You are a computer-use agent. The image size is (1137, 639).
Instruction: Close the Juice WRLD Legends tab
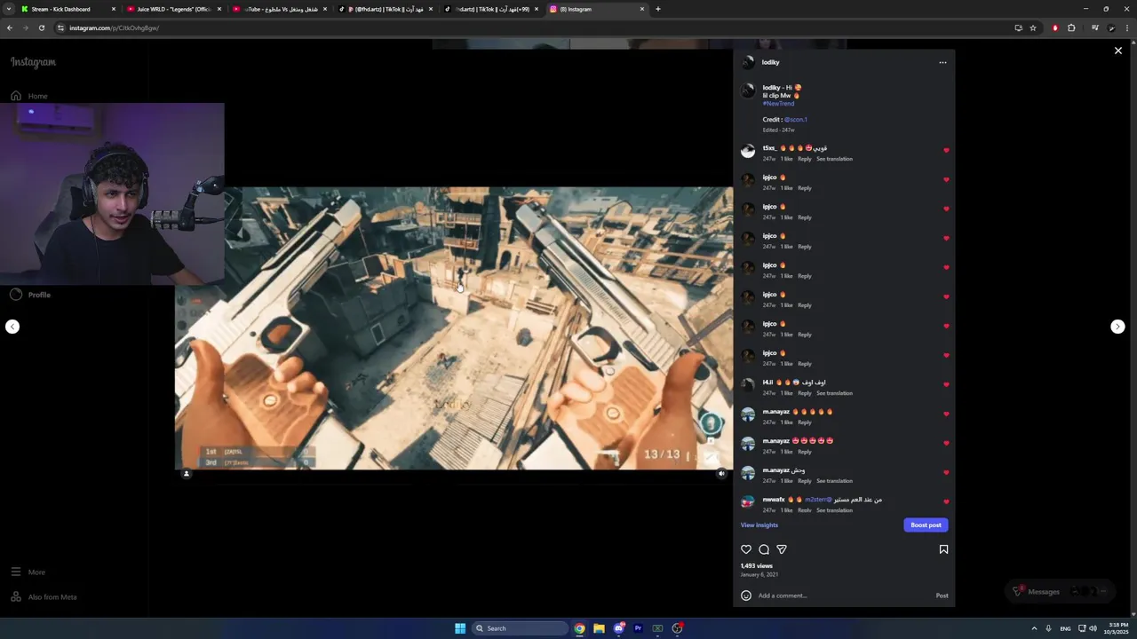219,9
